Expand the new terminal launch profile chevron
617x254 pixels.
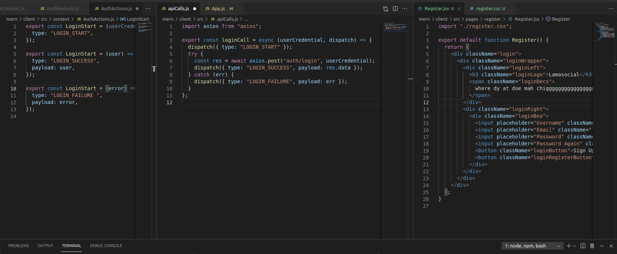(x=574, y=246)
